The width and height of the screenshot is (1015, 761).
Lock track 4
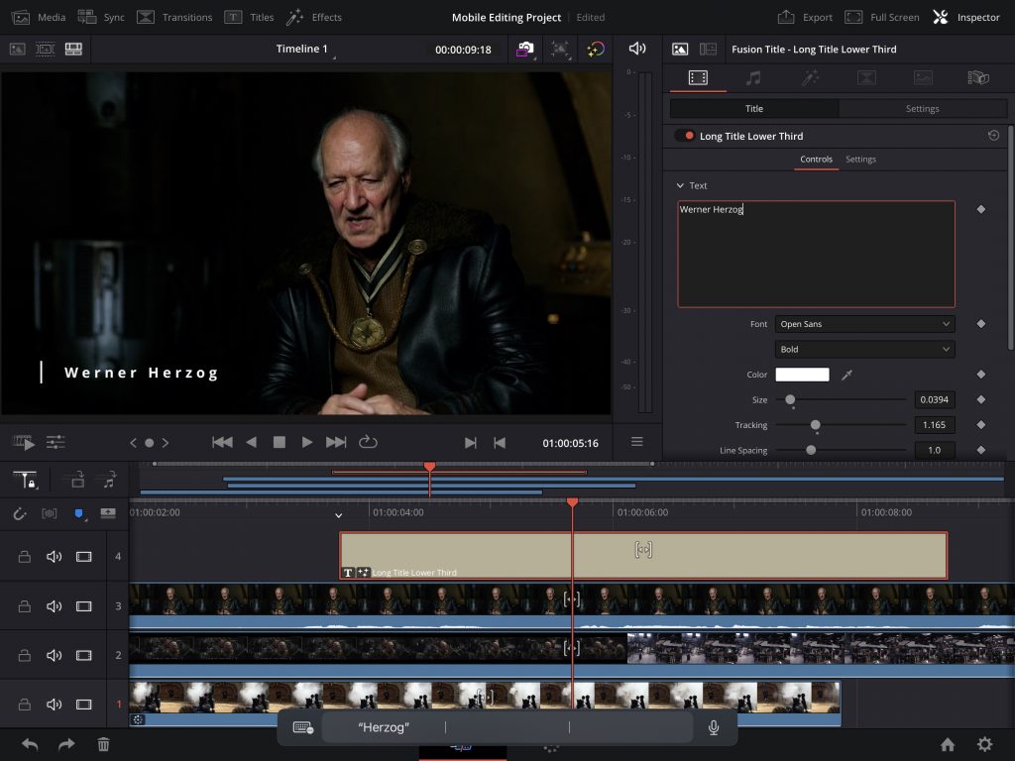[x=24, y=557]
